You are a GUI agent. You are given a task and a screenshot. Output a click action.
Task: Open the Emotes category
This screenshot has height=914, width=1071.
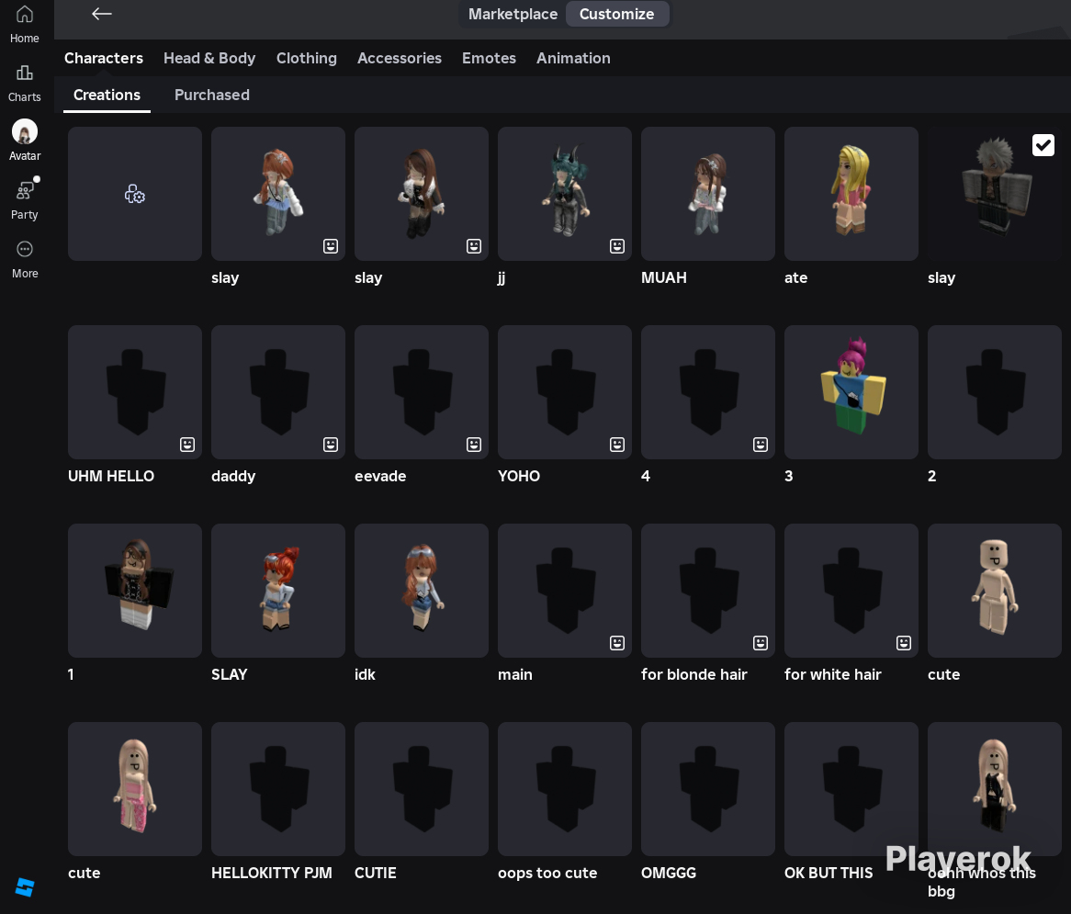[x=489, y=58]
